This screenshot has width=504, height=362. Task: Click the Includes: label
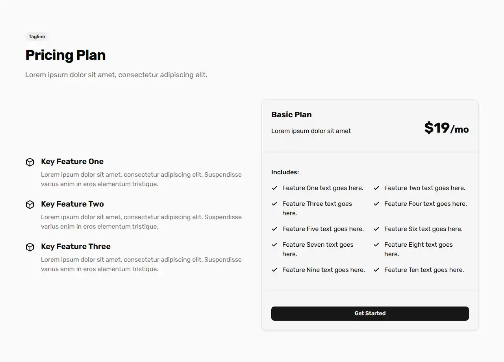pyautogui.click(x=285, y=172)
